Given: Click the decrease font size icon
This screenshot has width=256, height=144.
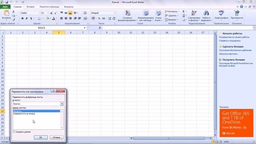Looking at the screenshot, I should point(55,13).
